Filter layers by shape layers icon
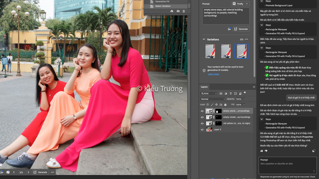 (x=235, y=93)
